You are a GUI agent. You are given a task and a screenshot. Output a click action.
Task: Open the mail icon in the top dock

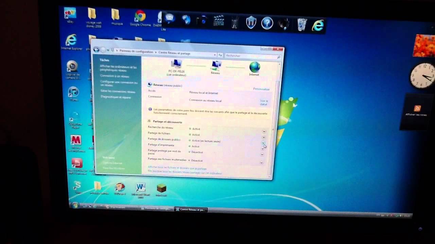point(170,19)
